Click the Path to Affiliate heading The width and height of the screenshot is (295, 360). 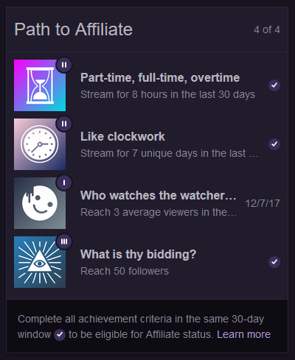[74, 29]
